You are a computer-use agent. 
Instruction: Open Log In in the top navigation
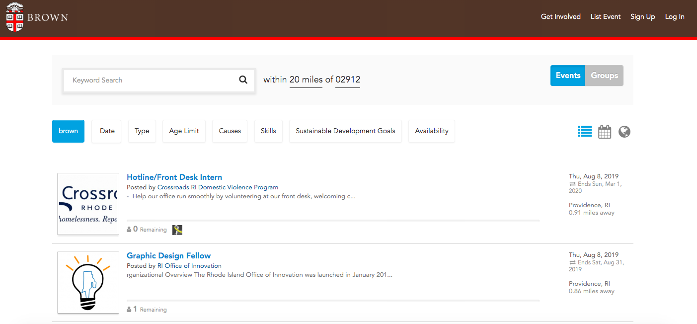(x=675, y=17)
